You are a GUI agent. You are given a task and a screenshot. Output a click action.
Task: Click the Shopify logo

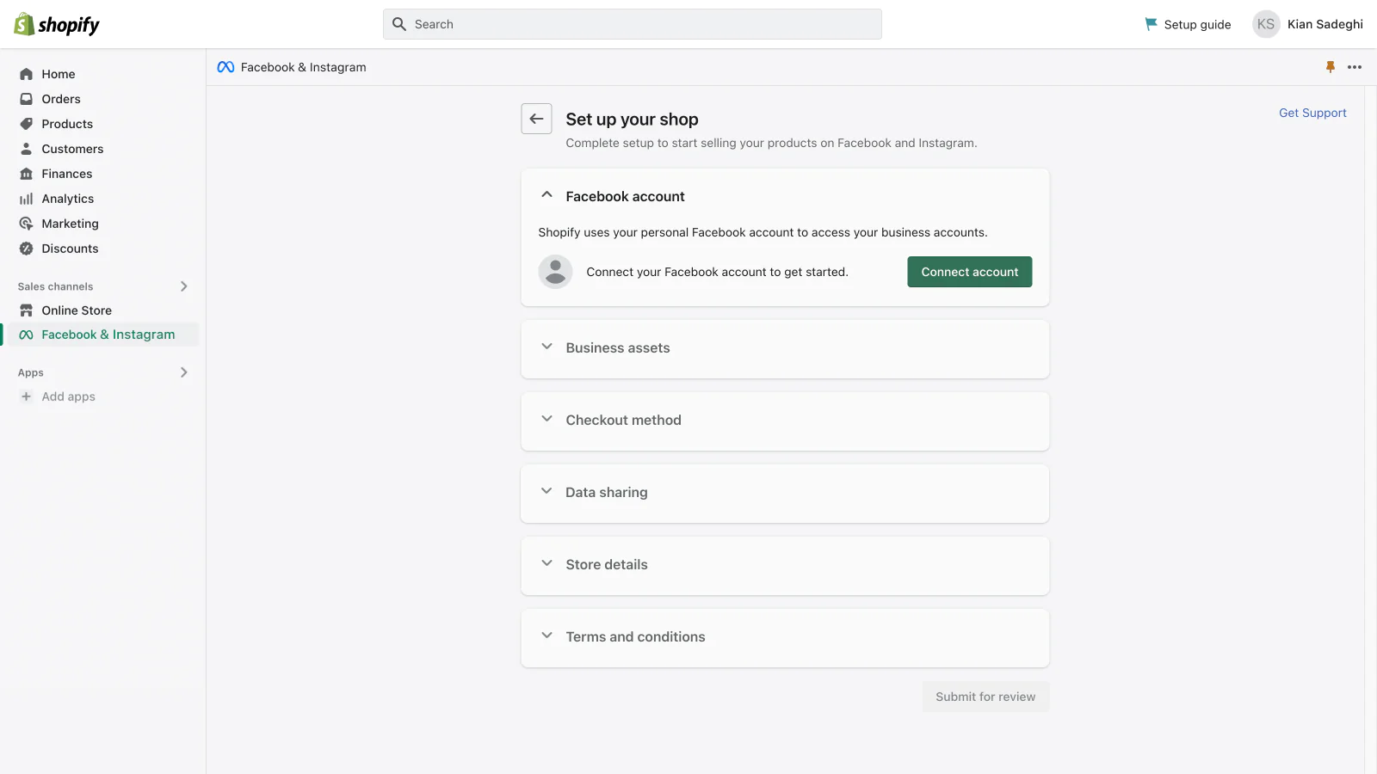pos(57,25)
